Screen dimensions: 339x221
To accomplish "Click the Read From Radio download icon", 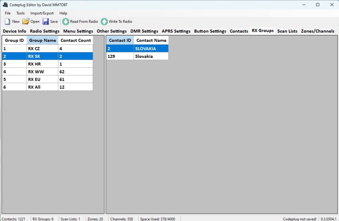I will point(66,22).
